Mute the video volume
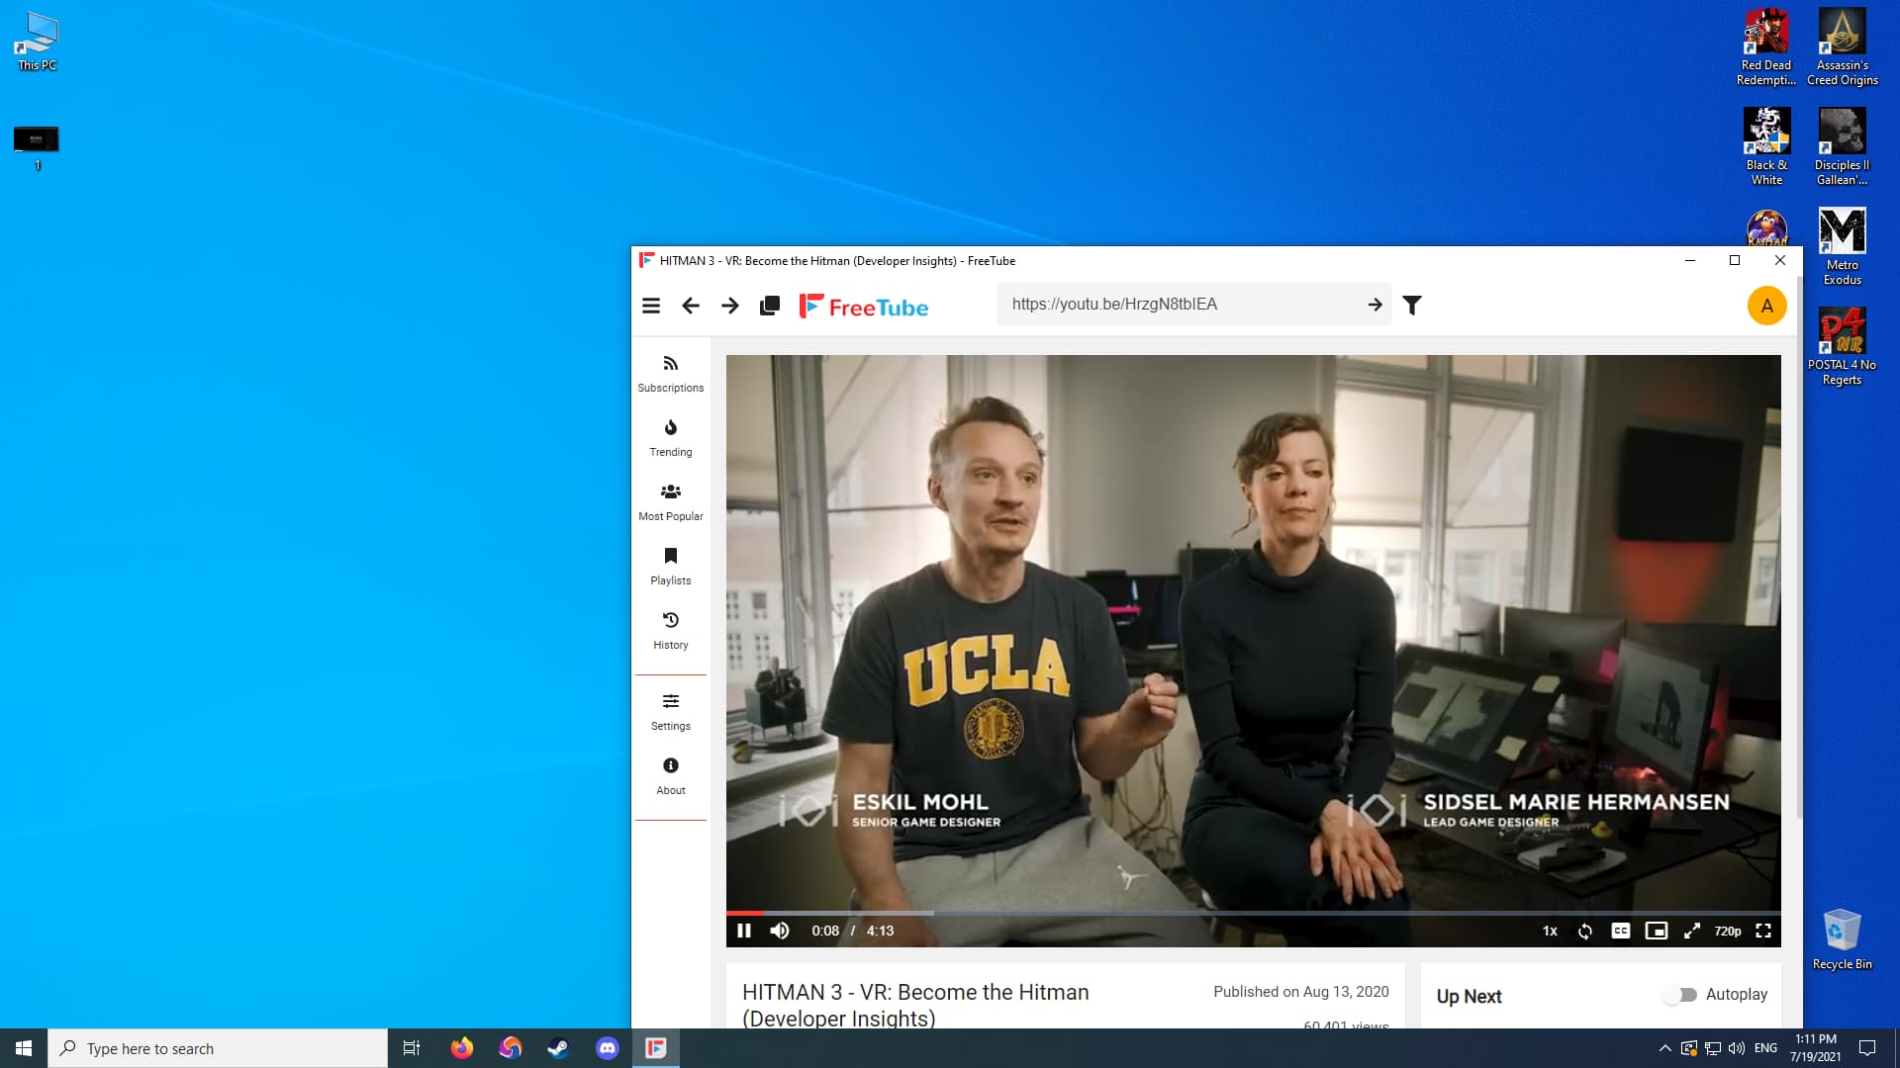Image resolution: width=1900 pixels, height=1068 pixels. coord(780,931)
